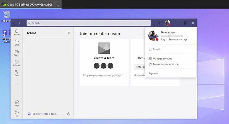Screen dimensions: 229x124
Task: Open Settings and more ellipsis in title bar
Action: (160, 23)
